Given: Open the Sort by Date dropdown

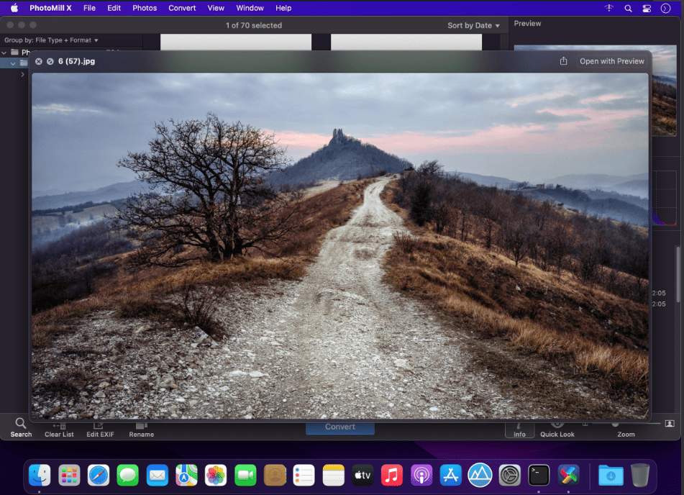Looking at the screenshot, I should 473,25.
